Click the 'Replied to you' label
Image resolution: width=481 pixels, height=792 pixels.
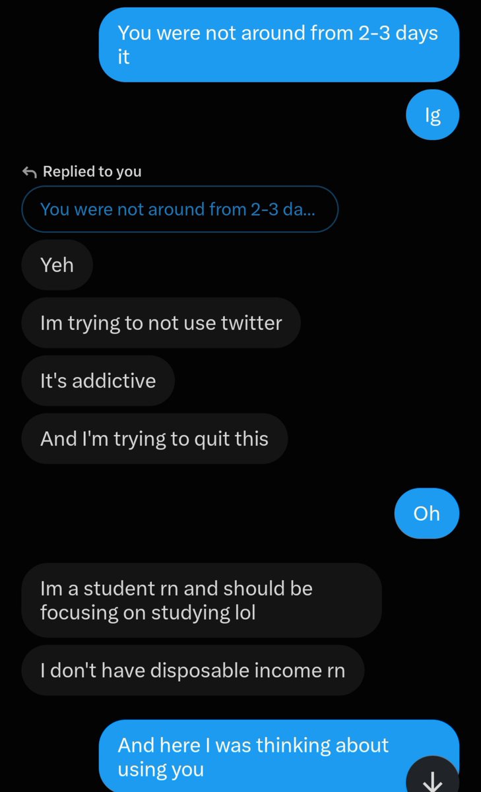pyautogui.click(x=92, y=172)
